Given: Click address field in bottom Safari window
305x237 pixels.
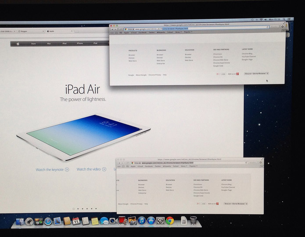Looking at the screenshot, I should coord(189,163).
